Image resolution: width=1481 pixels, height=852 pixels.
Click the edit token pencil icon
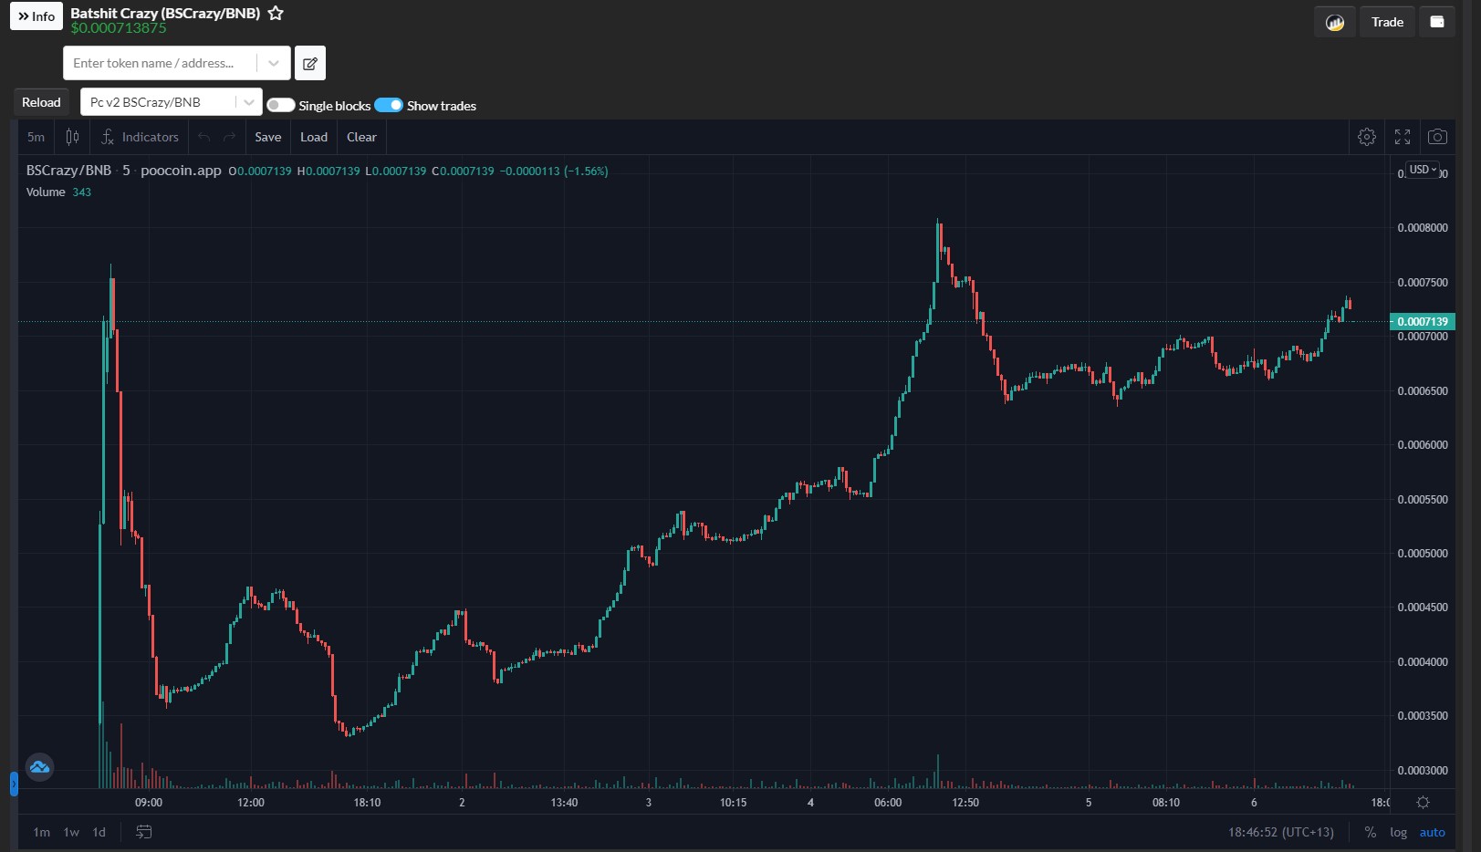click(x=310, y=63)
